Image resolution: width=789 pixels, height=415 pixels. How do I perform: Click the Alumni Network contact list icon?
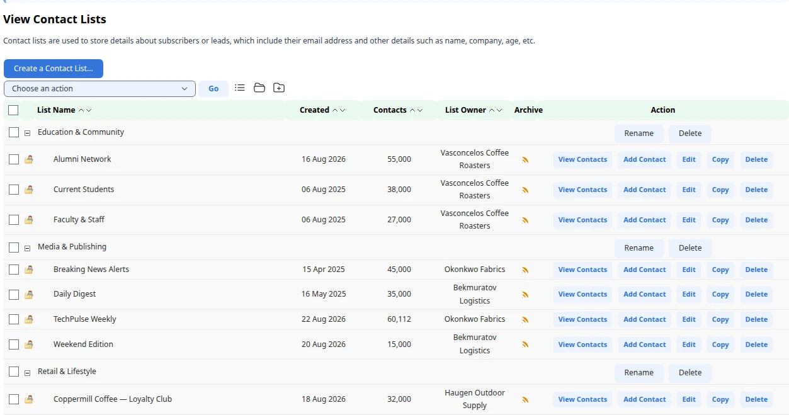coord(28,159)
